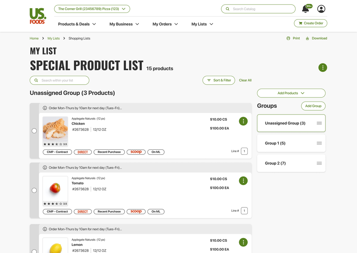The width and height of the screenshot is (357, 253).
Task: Click the Download icon for the list
Action: click(x=307, y=38)
